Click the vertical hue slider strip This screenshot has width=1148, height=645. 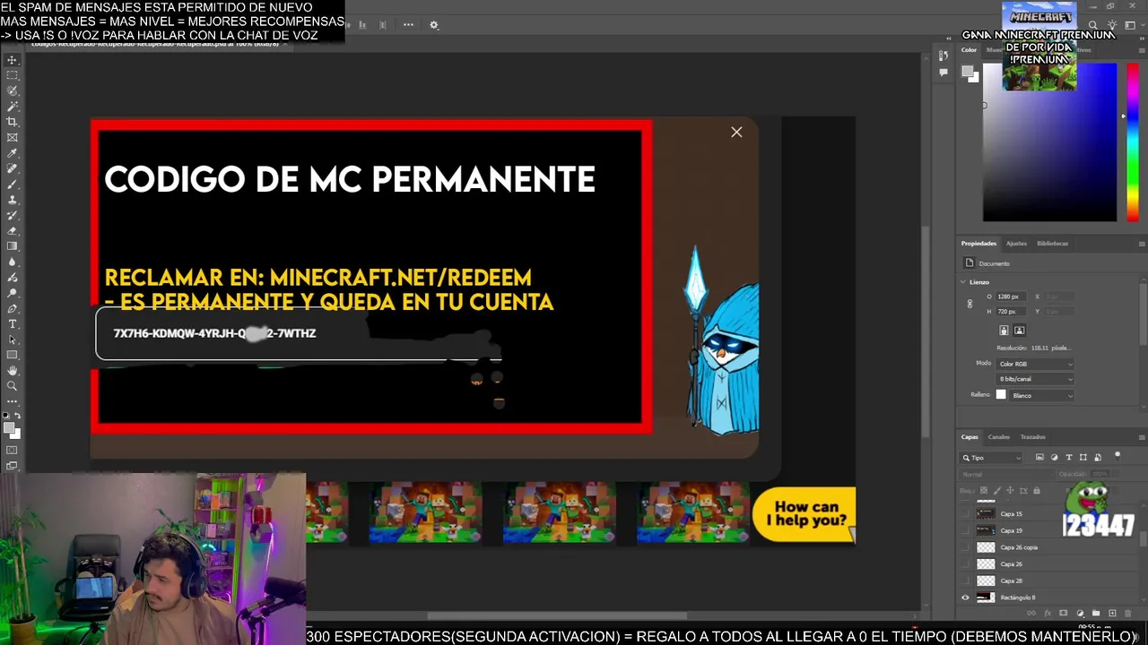(1133, 142)
